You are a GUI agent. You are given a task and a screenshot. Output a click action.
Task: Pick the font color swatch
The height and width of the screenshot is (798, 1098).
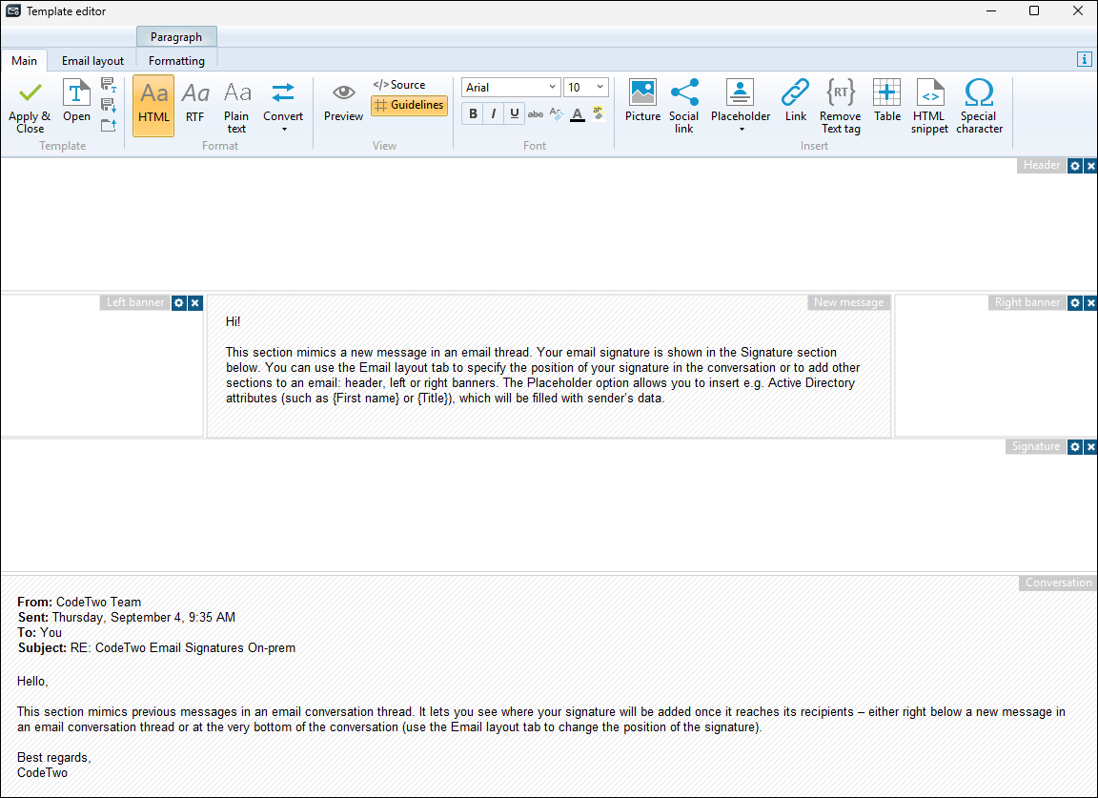pyautogui.click(x=577, y=114)
